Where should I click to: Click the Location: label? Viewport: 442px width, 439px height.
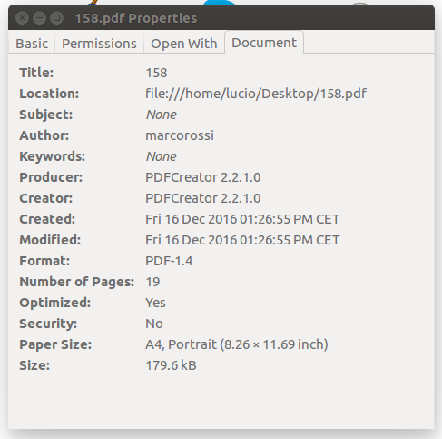coord(49,94)
